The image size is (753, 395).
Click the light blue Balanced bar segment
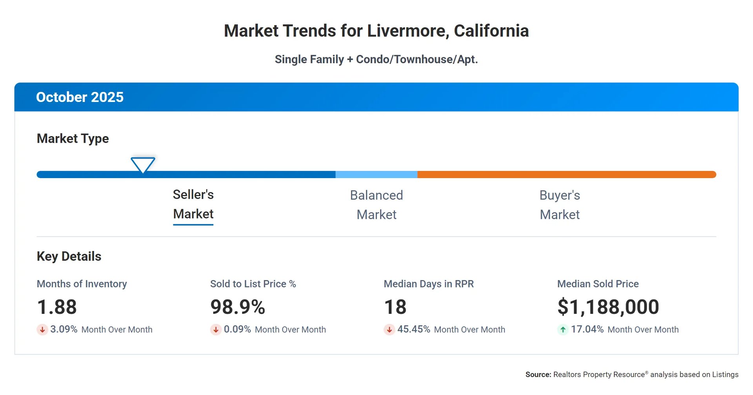tap(376, 175)
